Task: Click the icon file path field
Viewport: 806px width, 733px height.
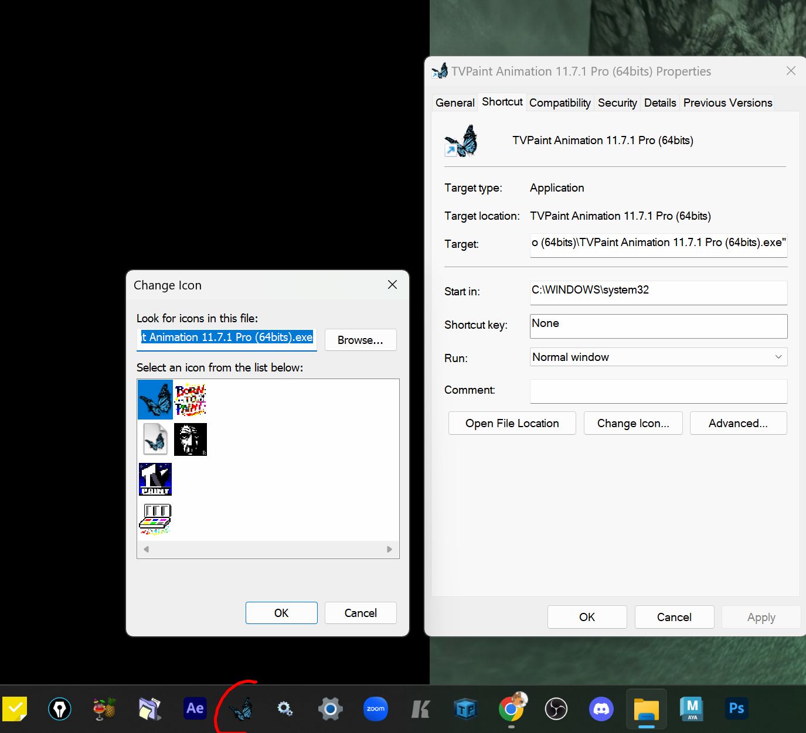Action: 227,339
